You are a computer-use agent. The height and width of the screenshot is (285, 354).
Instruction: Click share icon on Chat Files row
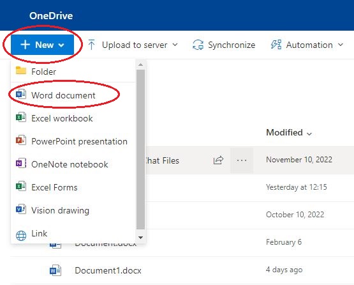(x=218, y=160)
